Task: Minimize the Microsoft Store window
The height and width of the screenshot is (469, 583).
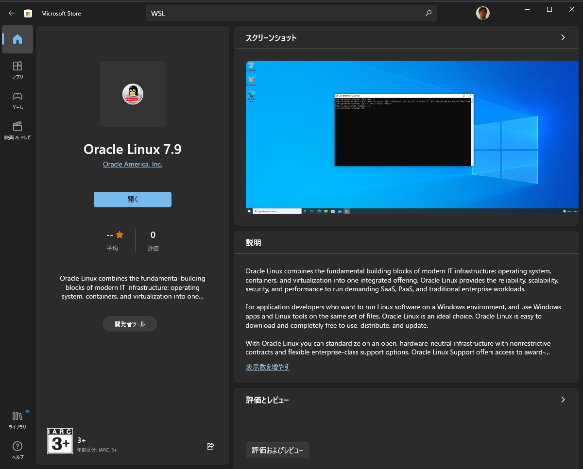Action: (x=527, y=9)
